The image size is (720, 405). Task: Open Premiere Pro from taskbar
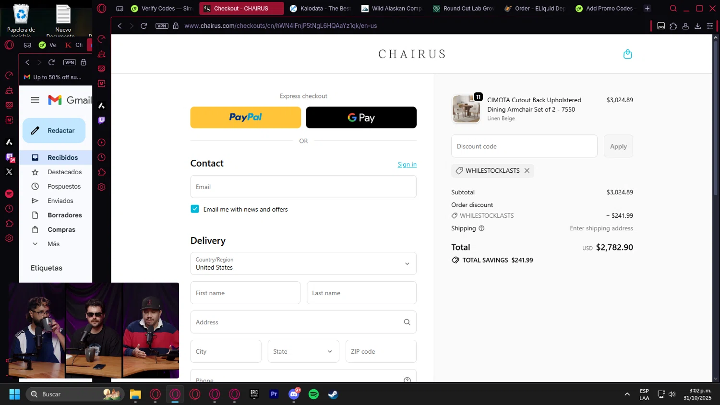274,394
